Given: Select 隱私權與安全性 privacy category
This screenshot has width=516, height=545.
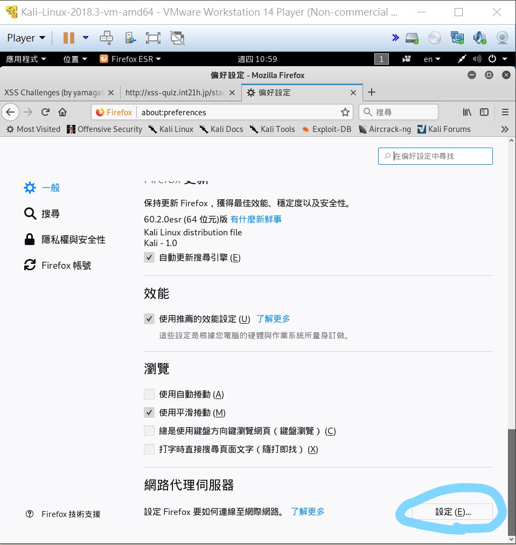Looking at the screenshot, I should (x=65, y=240).
